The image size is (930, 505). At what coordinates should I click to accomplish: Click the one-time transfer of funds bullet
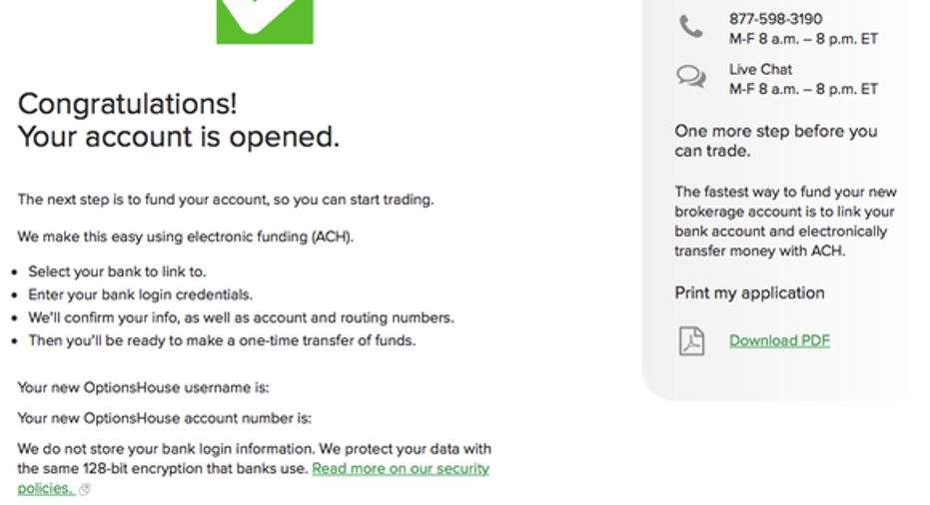(222, 340)
